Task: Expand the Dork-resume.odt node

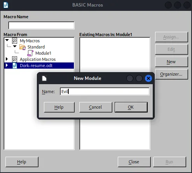Action: (7, 65)
